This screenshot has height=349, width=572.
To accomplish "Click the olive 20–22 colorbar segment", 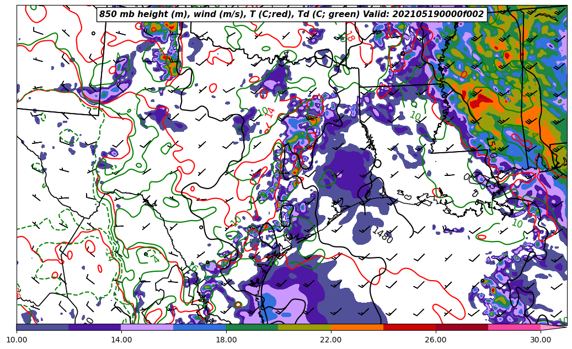I will coord(304,327).
